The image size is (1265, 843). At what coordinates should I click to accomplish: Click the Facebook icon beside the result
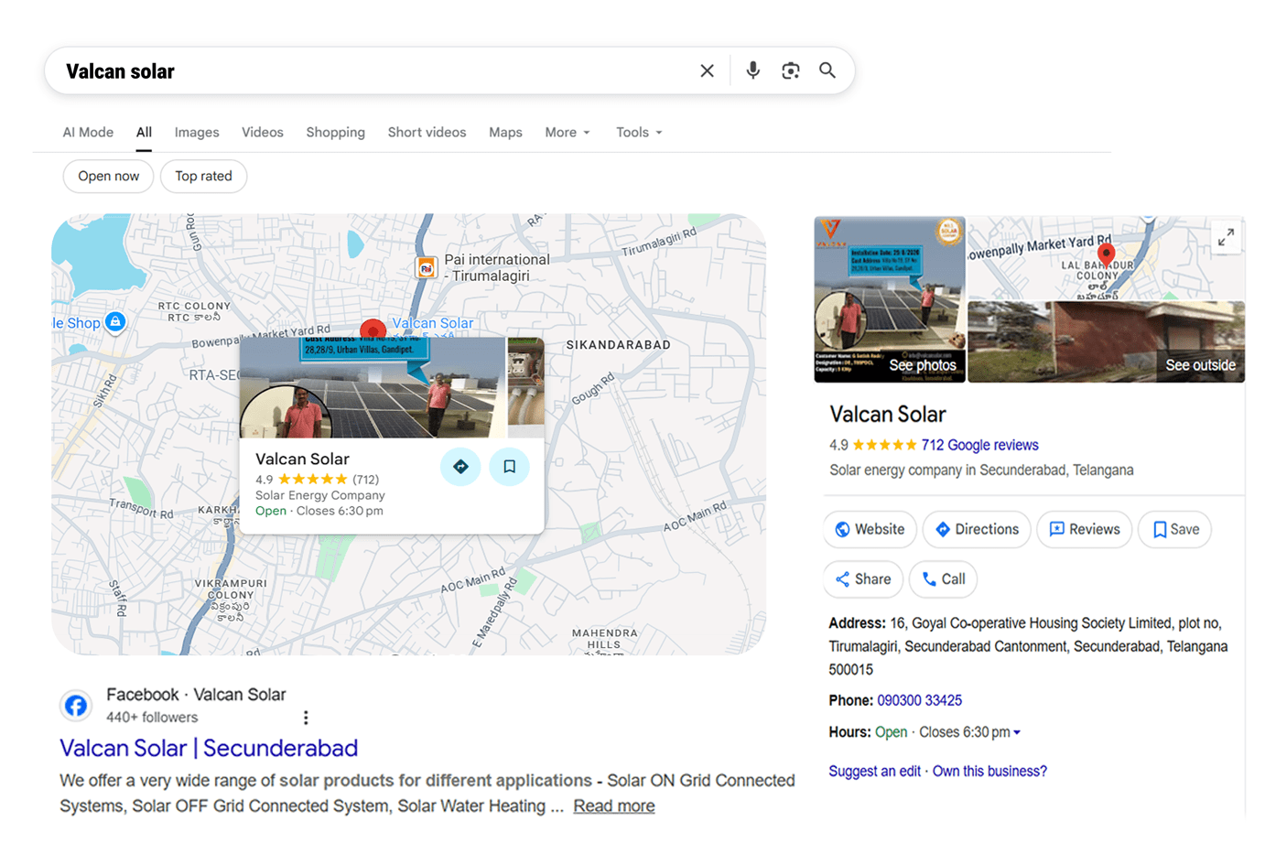point(76,705)
